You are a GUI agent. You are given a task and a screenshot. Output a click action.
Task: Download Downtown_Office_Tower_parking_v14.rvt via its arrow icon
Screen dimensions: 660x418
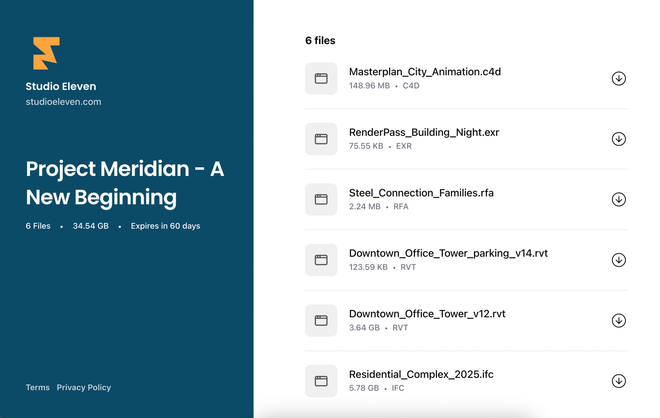(619, 260)
